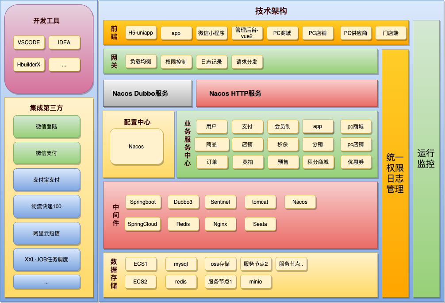Select the Springboot middleware box

pyautogui.click(x=143, y=202)
